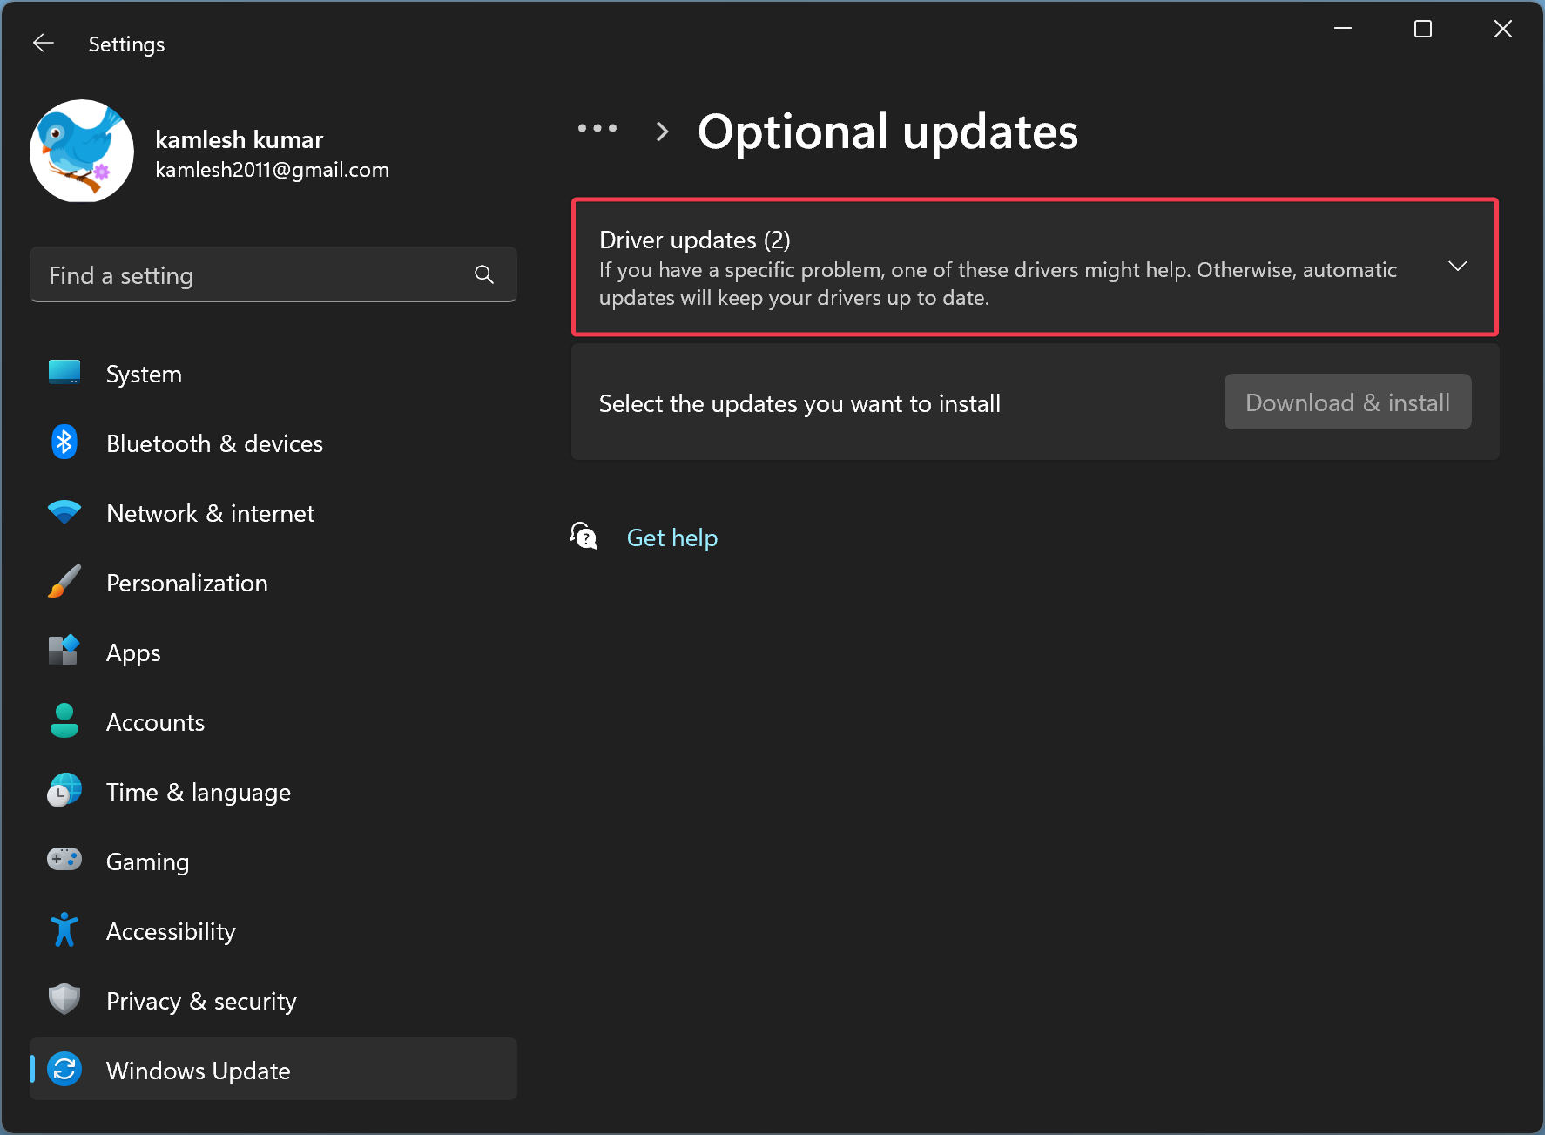Click the Get help chat icon
This screenshot has height=1135, width=1545.
point(584,536)
